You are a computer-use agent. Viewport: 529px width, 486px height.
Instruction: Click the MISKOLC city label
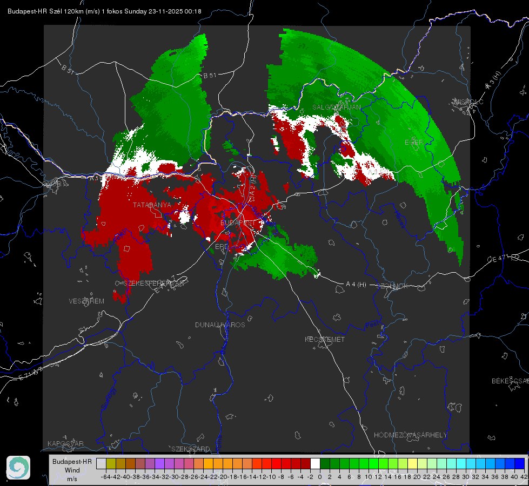tap(468, 102)
